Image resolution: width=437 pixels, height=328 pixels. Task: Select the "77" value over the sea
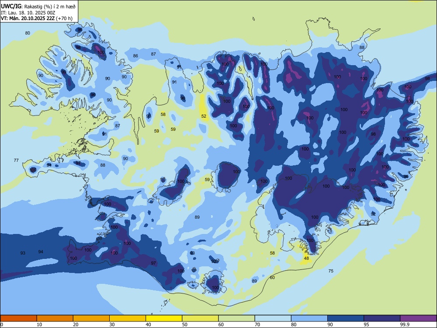click(x=16, y=160)
